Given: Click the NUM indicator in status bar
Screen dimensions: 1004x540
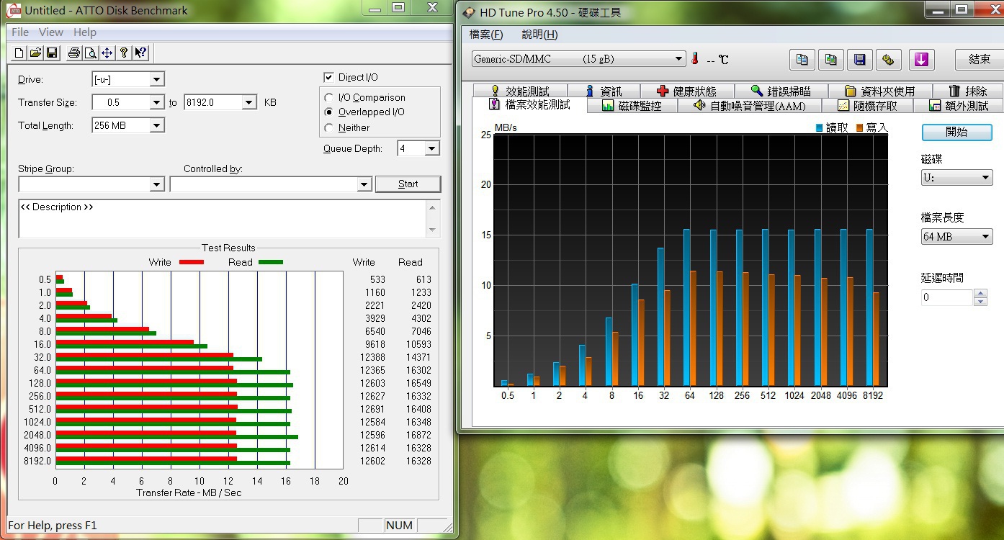Looking at the screenshot, I should [x=399, y=526].
